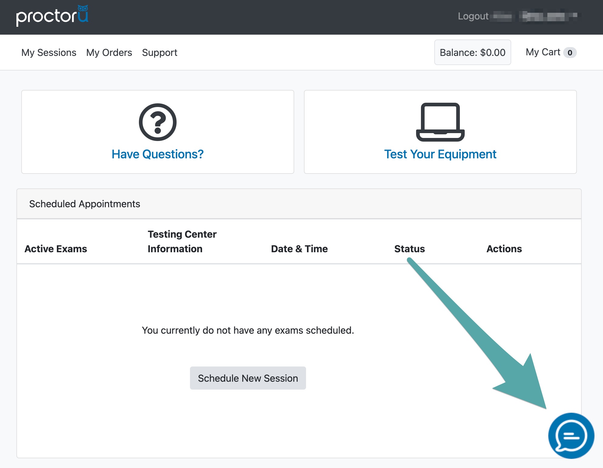The image size is (603, 468).
Task: Click the Logout link
Action: pyautogui.click(x=473, y=16)
